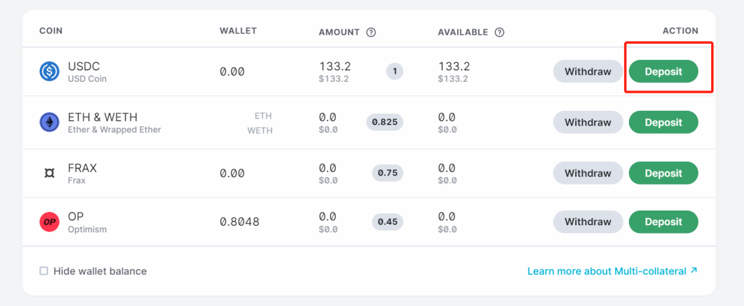Withdraw OP Optimism tokens
Image resolution: width=744 pixels, height=306 pixels.
[x=588, y=222]
